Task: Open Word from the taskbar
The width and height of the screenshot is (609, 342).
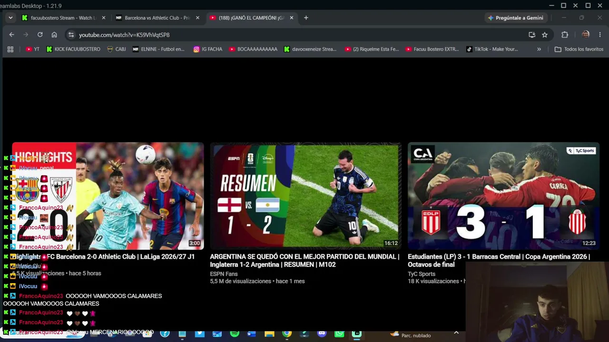Action: click(x=252, y=334)
